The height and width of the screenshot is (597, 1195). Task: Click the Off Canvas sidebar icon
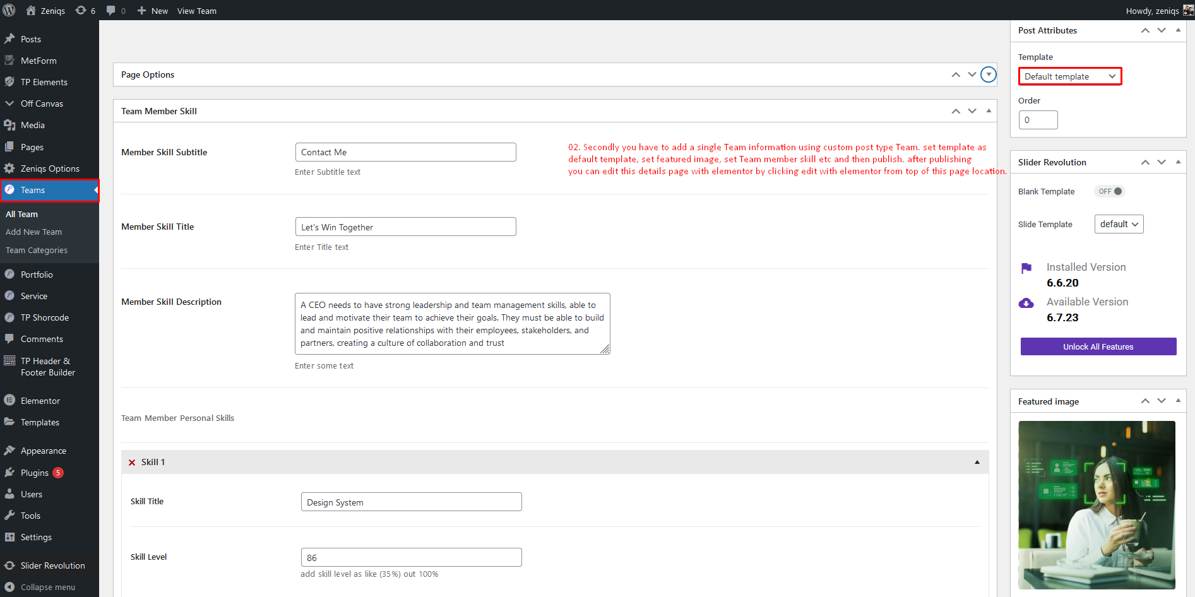[9, 103]
